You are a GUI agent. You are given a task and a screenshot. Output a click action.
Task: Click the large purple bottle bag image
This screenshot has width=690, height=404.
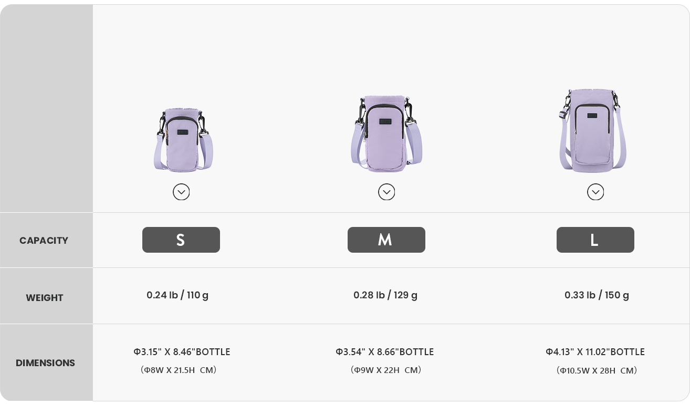(592, 130)
